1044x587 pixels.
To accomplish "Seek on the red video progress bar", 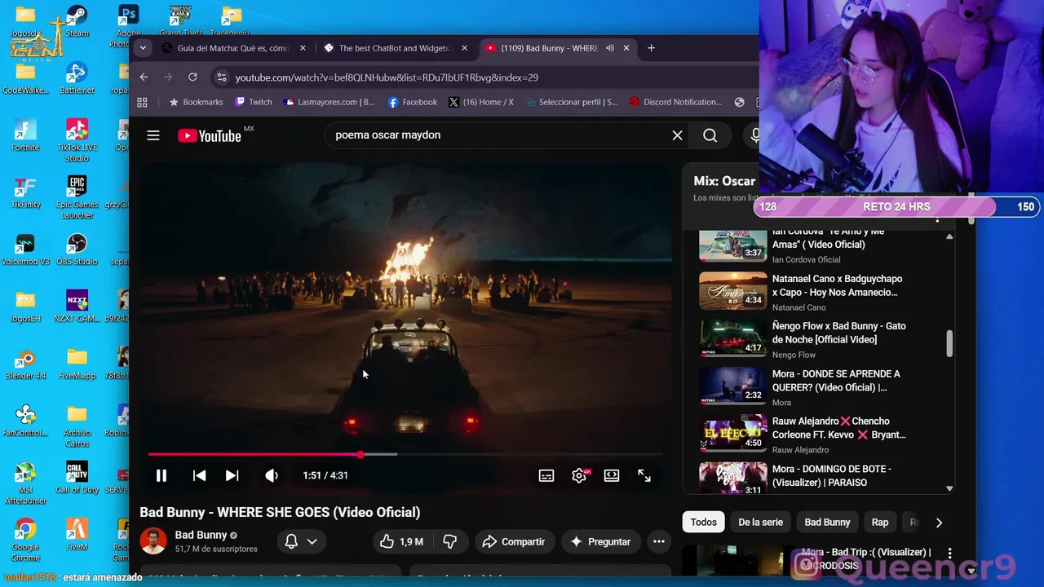I will [x=405, y=454].
